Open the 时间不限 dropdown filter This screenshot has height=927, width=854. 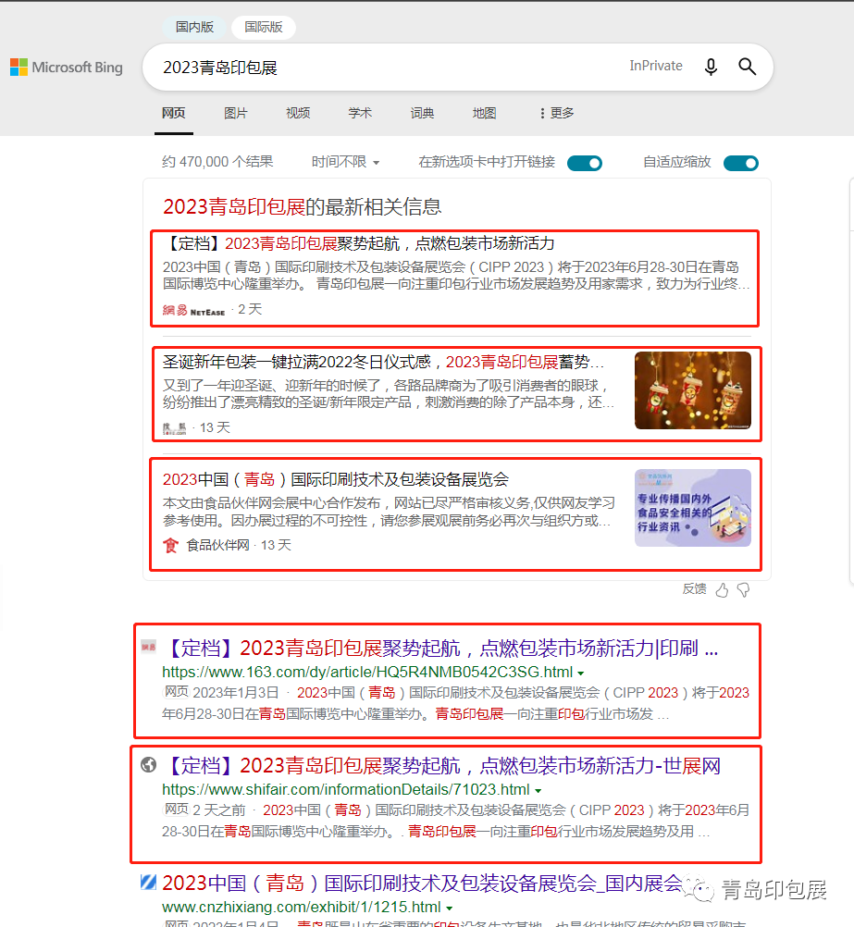[x=345, y=162]
